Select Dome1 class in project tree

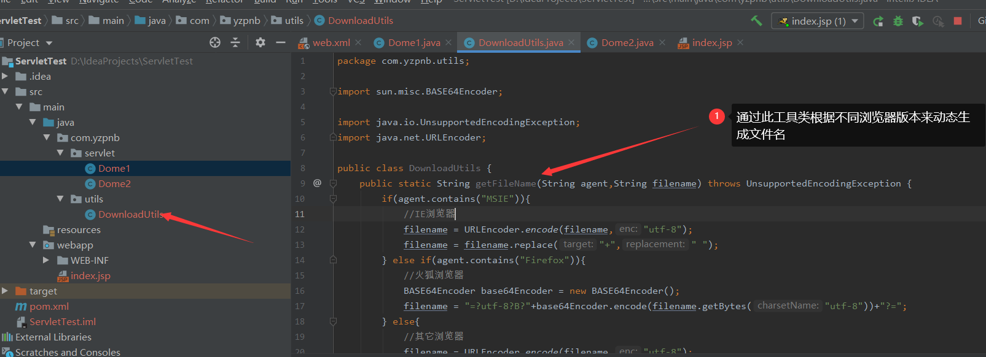[x=114, y=168]
